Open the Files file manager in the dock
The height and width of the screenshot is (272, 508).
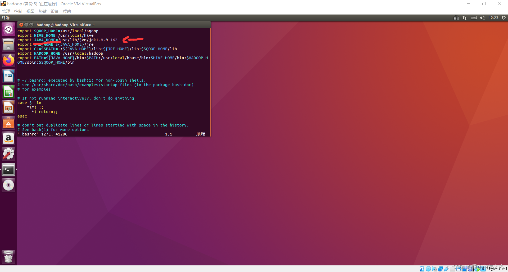click(8, 45)
